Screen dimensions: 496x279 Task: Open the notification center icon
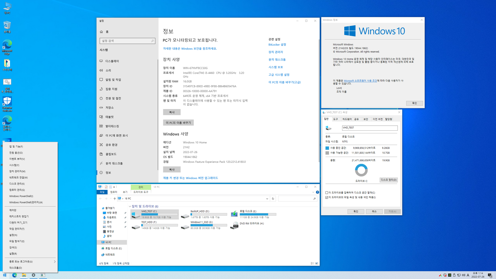point(490,275)
